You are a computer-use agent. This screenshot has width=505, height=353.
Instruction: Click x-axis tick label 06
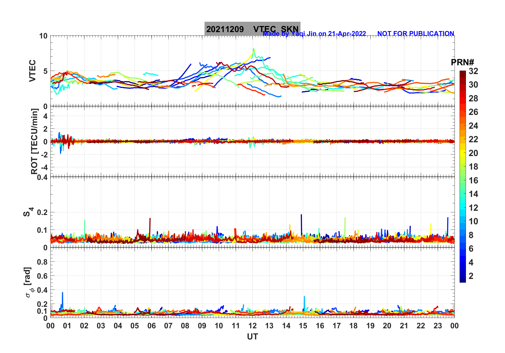tap(151, 326)
